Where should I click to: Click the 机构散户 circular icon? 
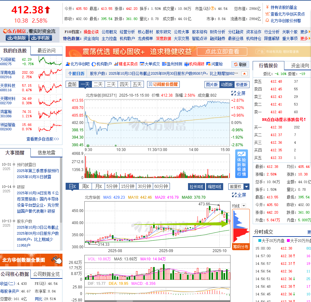point(94,64)
